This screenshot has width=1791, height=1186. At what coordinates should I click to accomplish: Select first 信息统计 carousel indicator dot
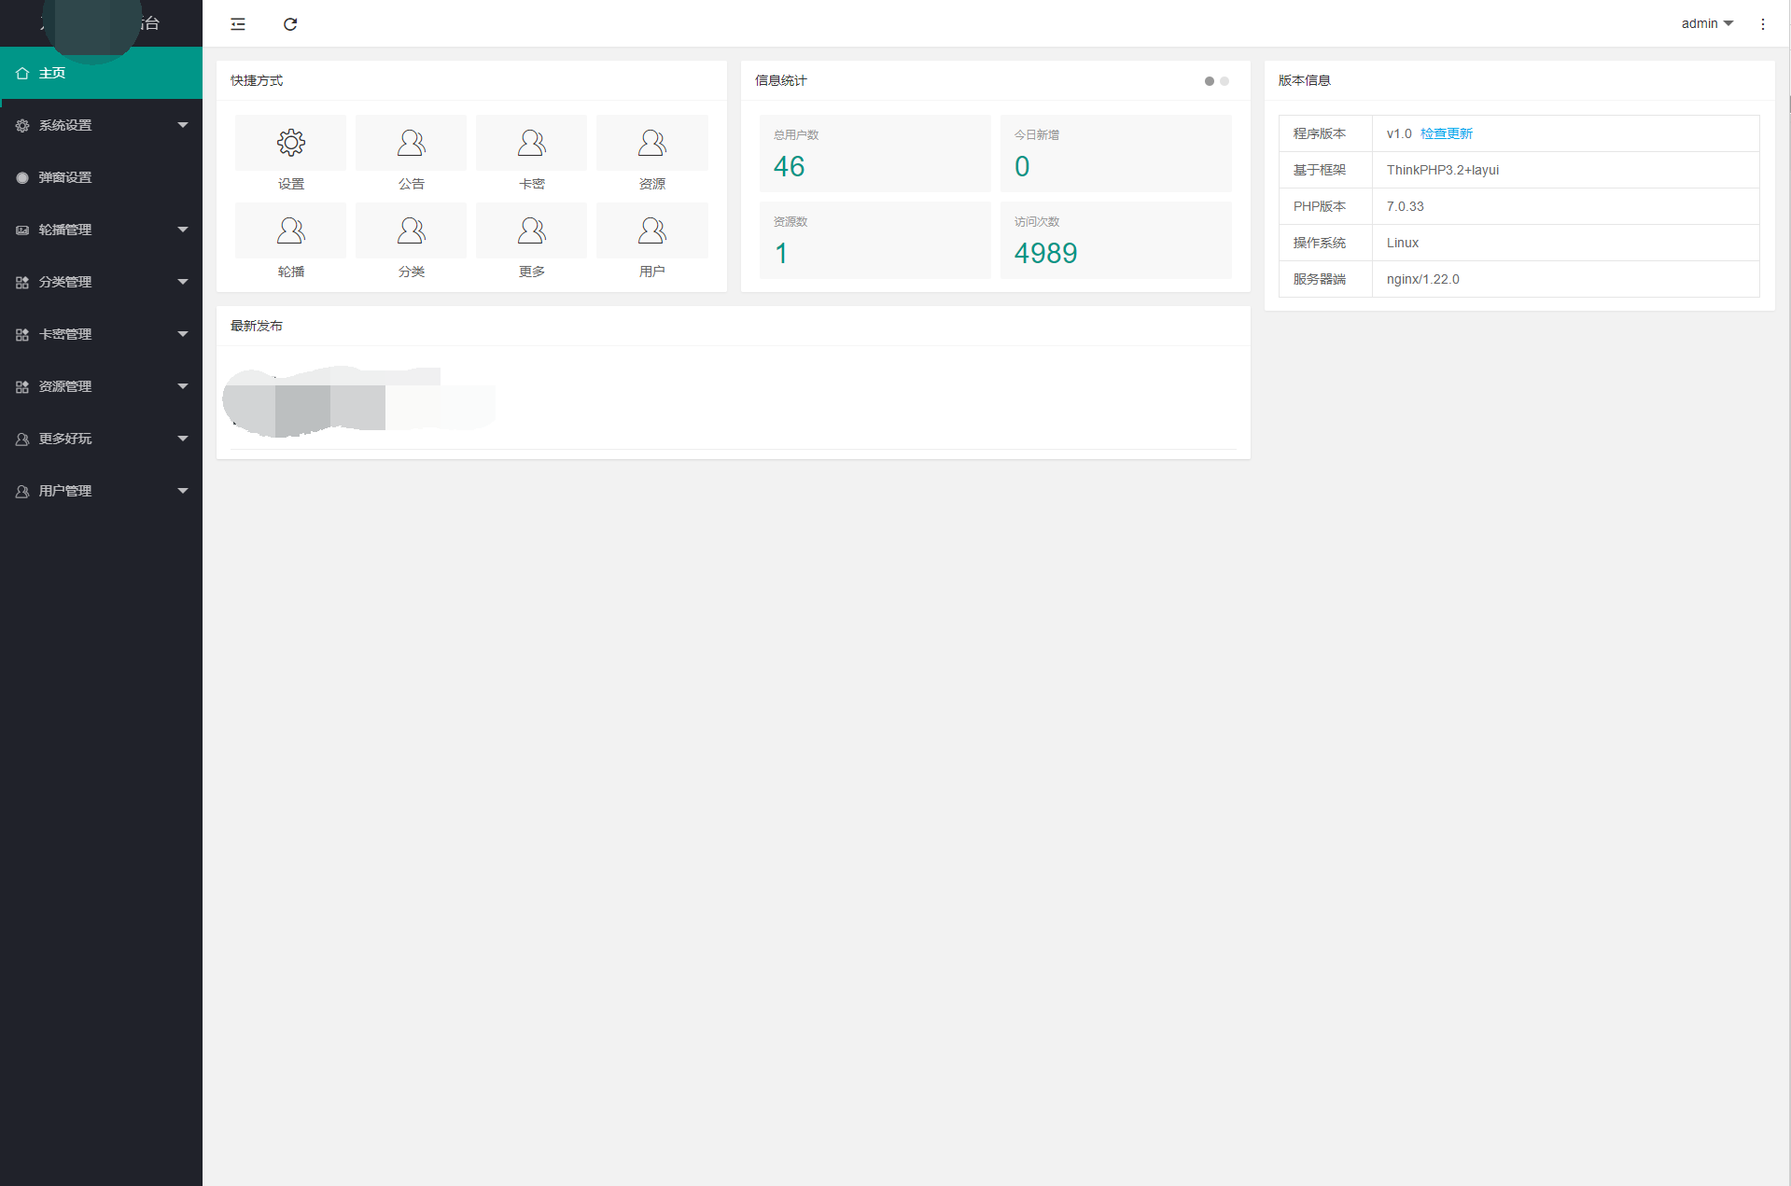[1210, 81]
